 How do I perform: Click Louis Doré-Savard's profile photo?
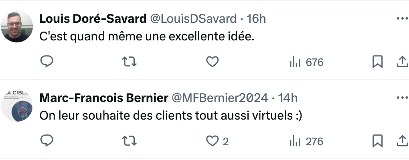[17, 26]
